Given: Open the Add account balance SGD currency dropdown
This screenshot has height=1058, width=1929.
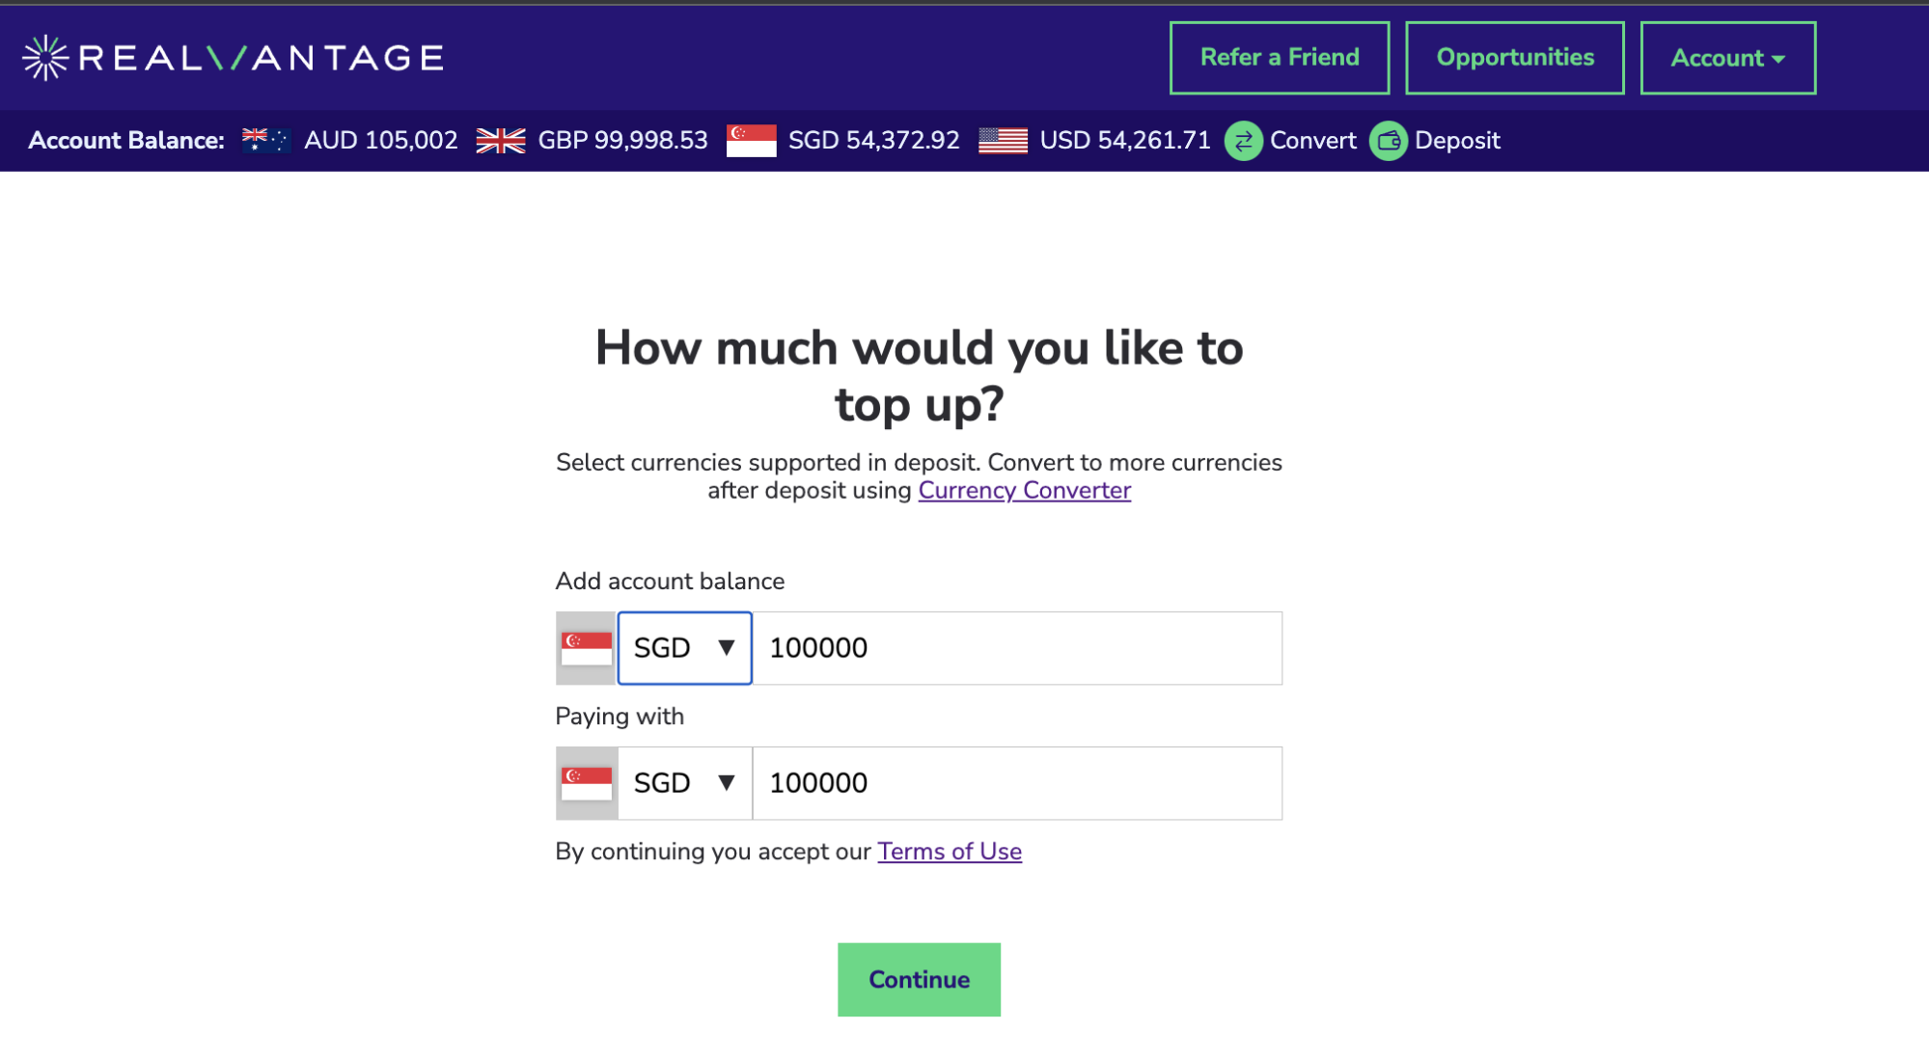Looking at the screenshot, I should pyautogui.click(x=685, y=648).
